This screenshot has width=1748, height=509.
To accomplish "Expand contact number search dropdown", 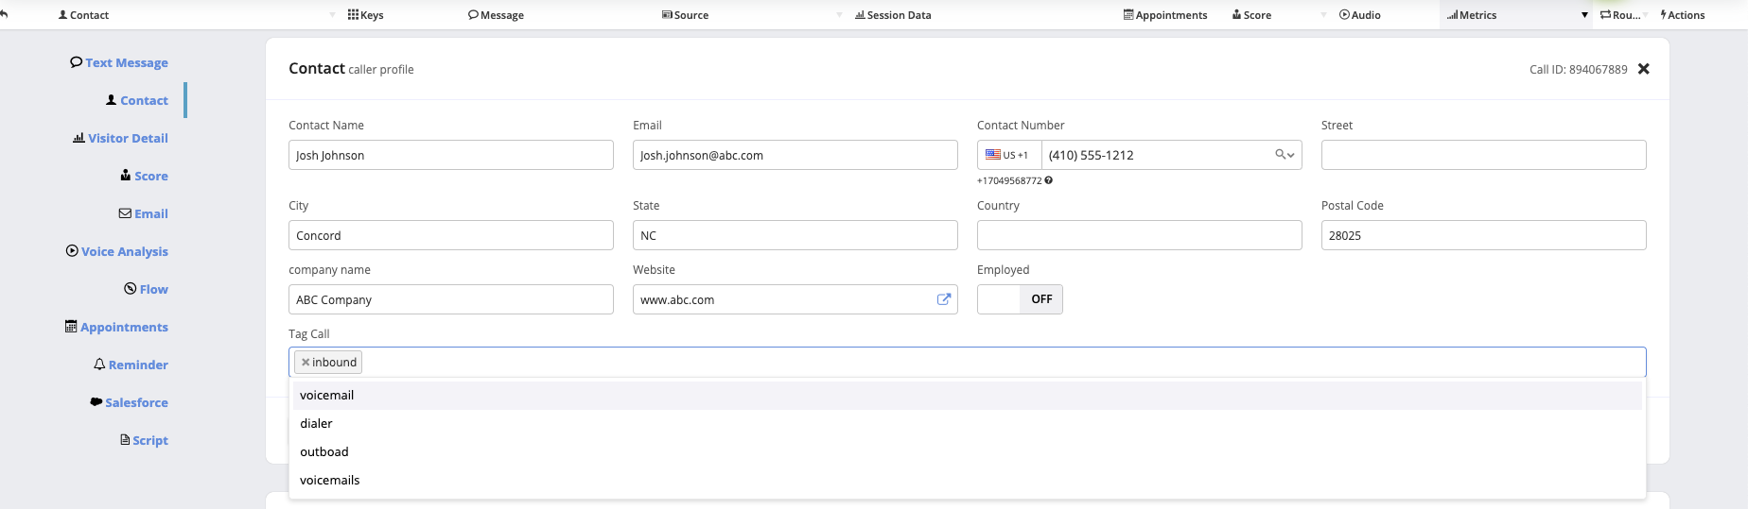I will coord(1285,155).
